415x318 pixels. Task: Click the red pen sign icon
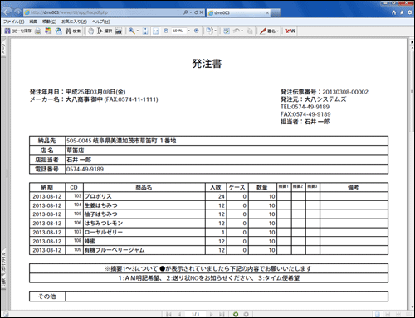[263, 31]
